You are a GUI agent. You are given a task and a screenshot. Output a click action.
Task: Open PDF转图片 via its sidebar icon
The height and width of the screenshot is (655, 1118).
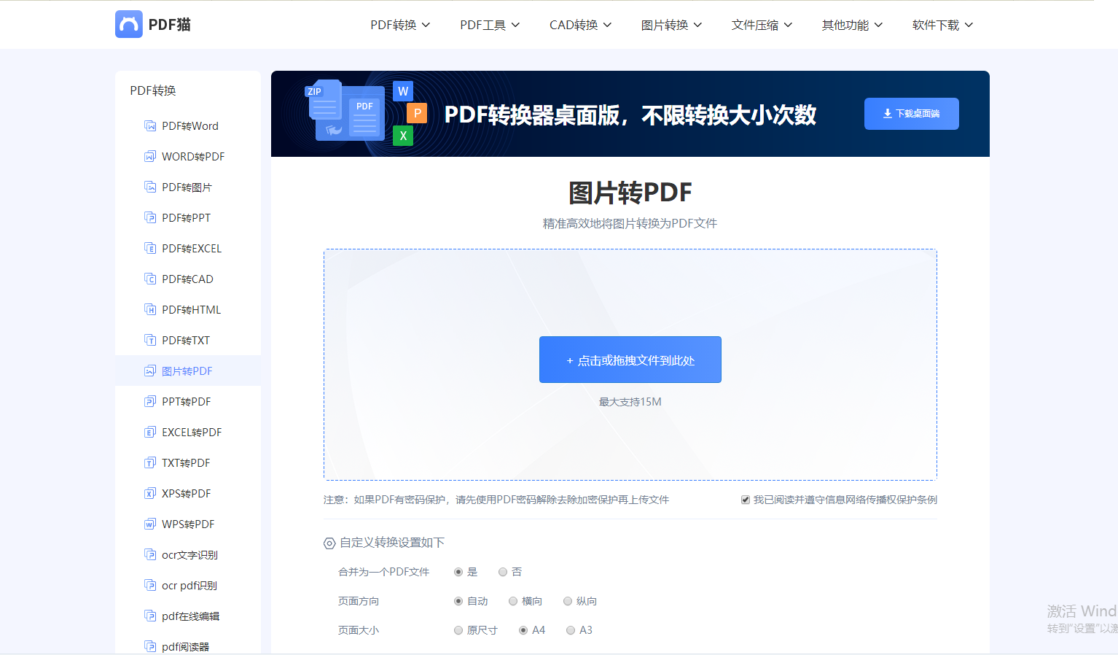[x=149, y=187]
